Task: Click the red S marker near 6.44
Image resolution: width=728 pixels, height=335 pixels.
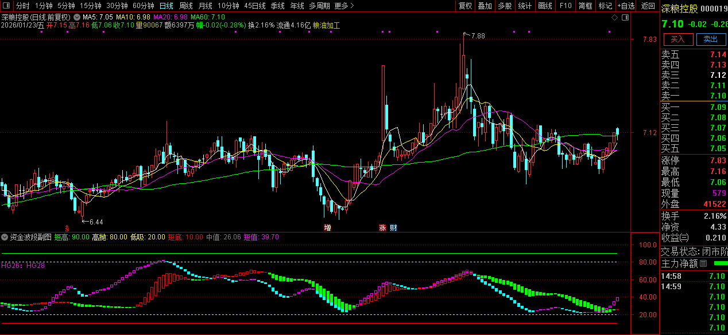Action: [x=67, y=227]
